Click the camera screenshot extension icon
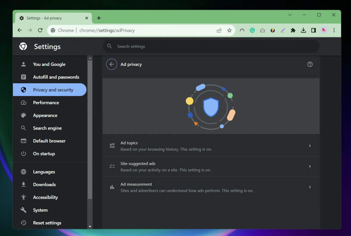The height and width of the screenshot is (236, 351). [x=262, y=30]
